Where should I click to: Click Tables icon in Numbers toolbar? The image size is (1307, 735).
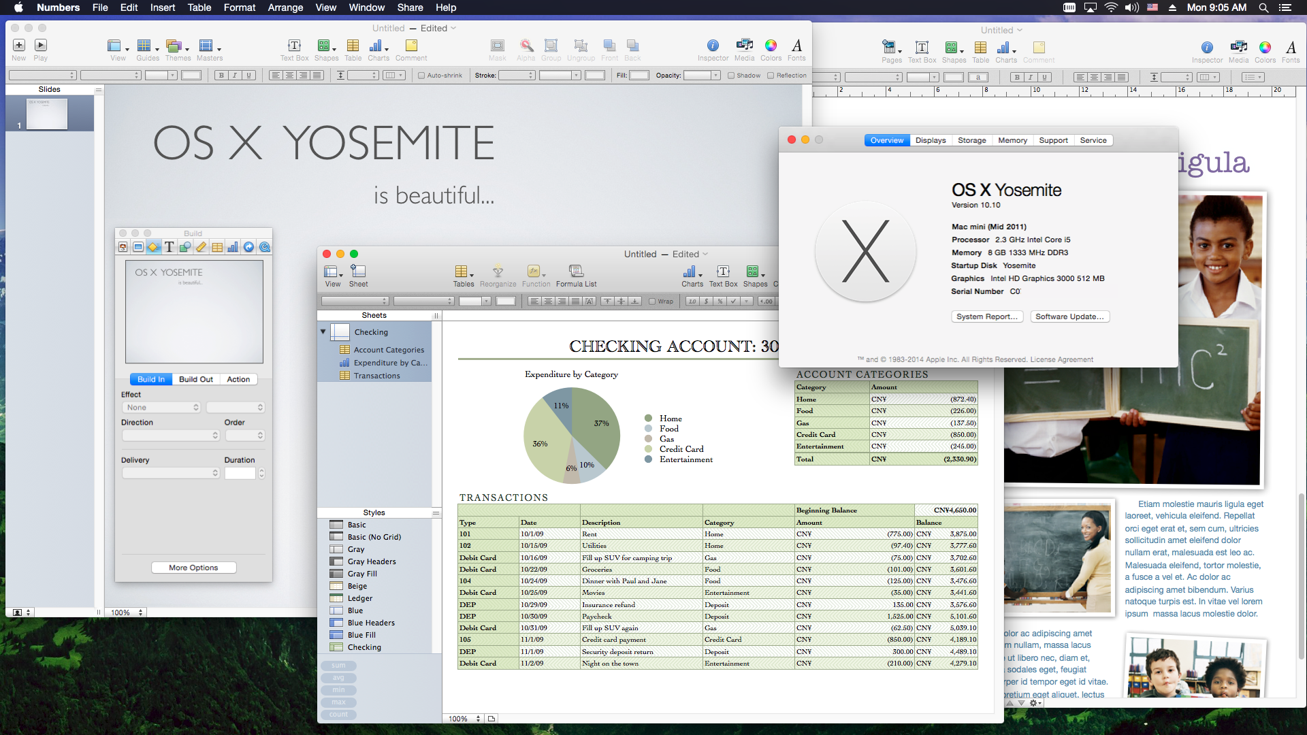tap(462, 272)
